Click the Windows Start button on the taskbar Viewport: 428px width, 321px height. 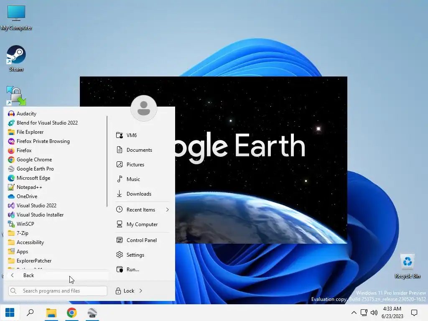(10, 313)
